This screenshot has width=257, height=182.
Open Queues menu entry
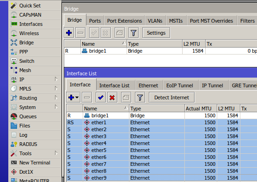click(x=35, y=116)
